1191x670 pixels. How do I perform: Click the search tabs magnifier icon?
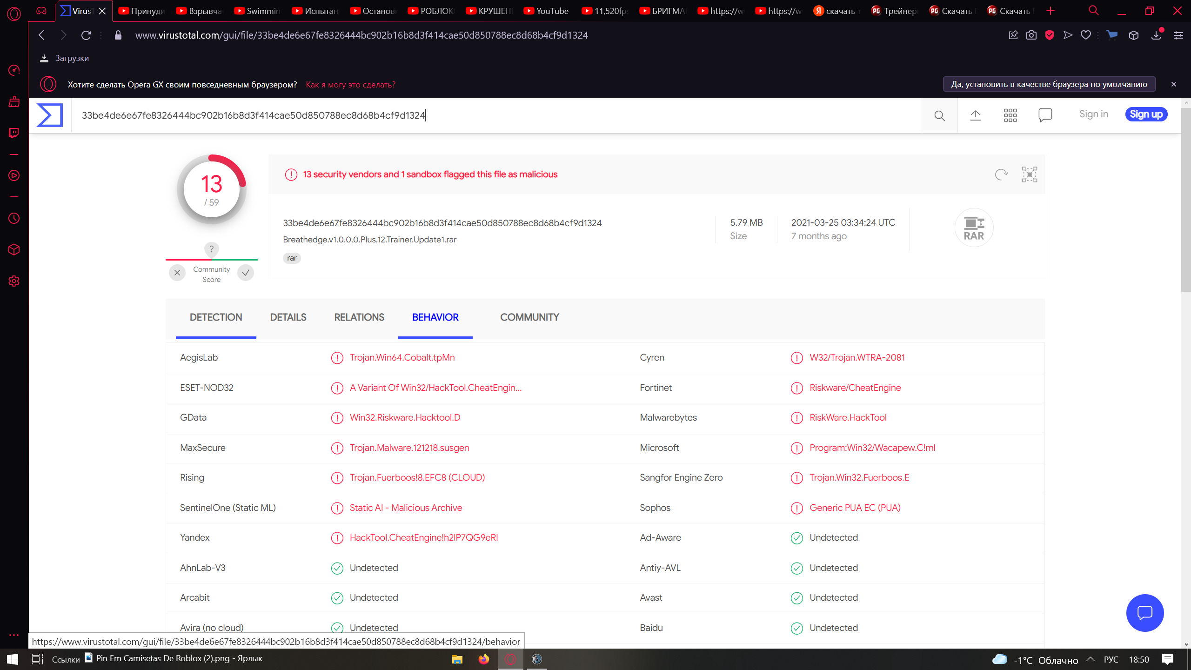(x=1094, y=11)
